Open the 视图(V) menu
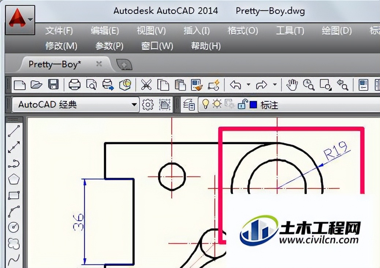380x268 pixels. pos(151,31)
